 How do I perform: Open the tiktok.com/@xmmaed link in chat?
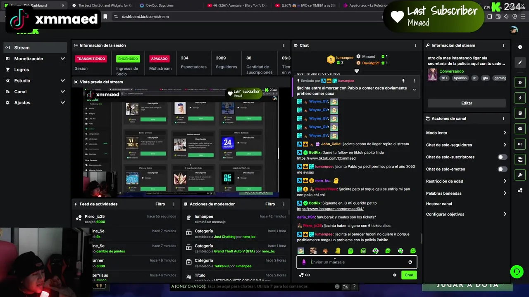click(326, 158)
